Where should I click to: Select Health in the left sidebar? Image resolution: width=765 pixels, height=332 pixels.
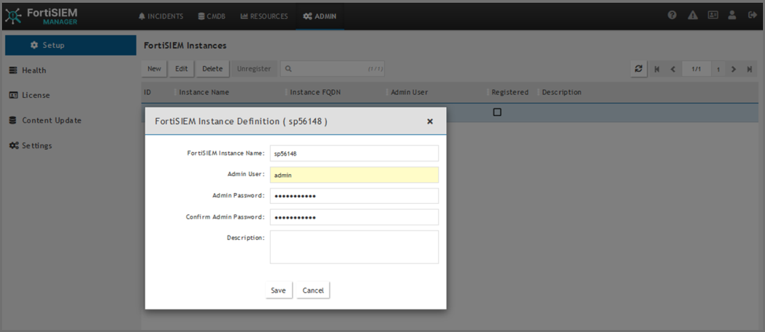34,70
